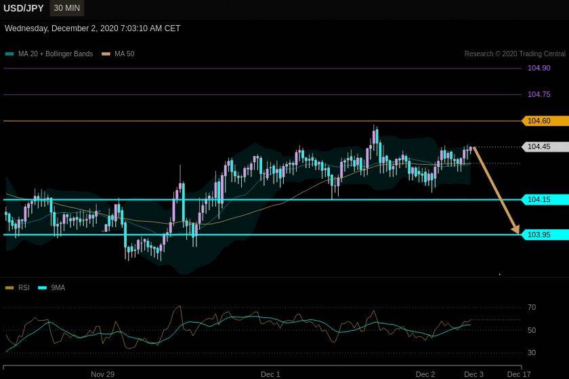Screen dimensions: 569x379
Task: Click the RSI 50 axis value
Action: coord(532,330)
